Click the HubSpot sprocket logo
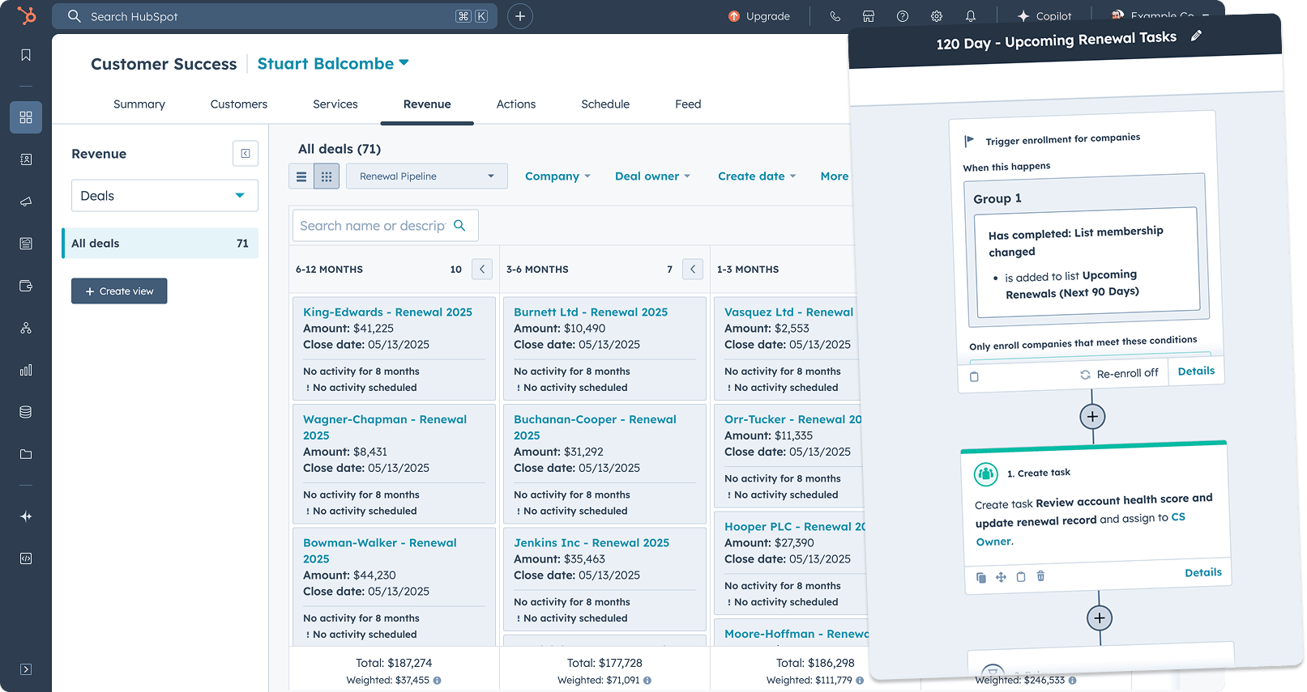This screenshot has height=692, width=1307. tap(26, 15)
